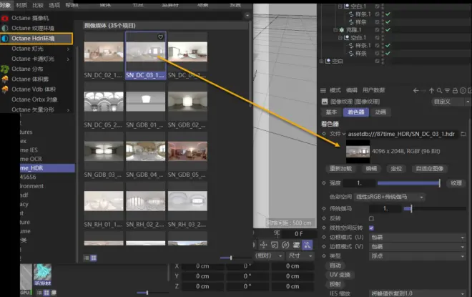Open the IES 缩放 dropdown
472x297 pixels.
418,293
